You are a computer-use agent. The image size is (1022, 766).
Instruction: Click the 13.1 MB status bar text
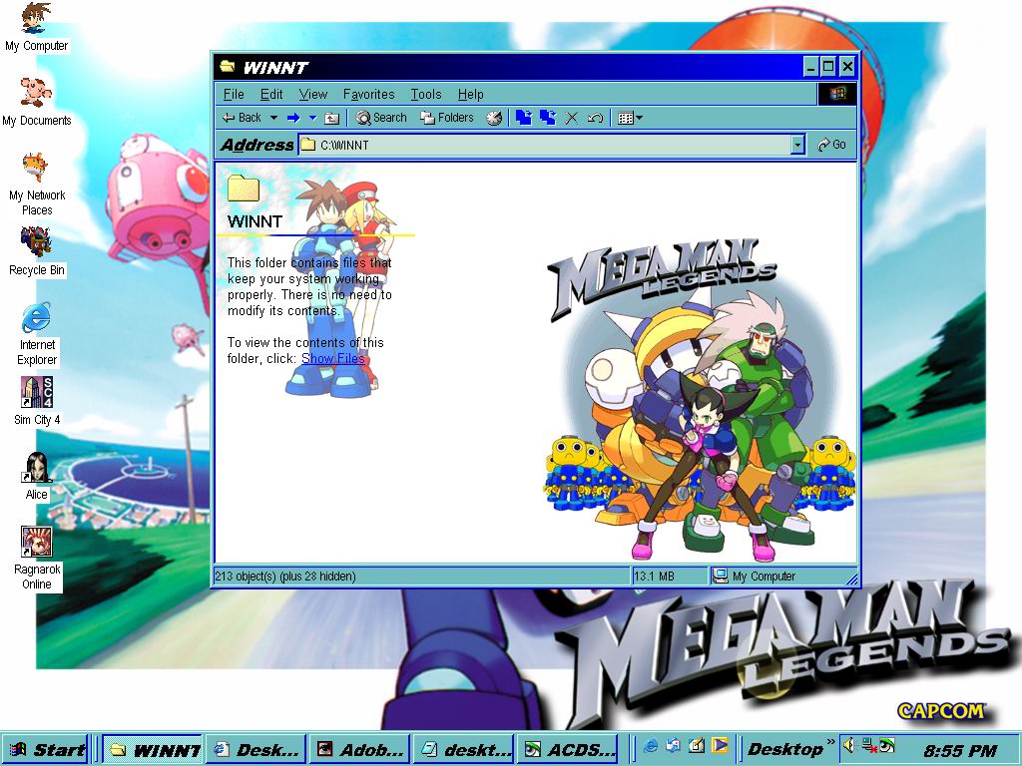pos(654,575)
